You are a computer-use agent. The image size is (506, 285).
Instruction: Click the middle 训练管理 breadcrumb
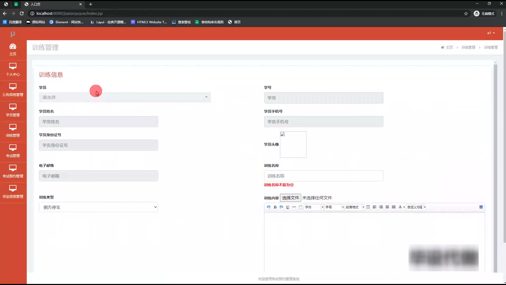click(468, 47)
